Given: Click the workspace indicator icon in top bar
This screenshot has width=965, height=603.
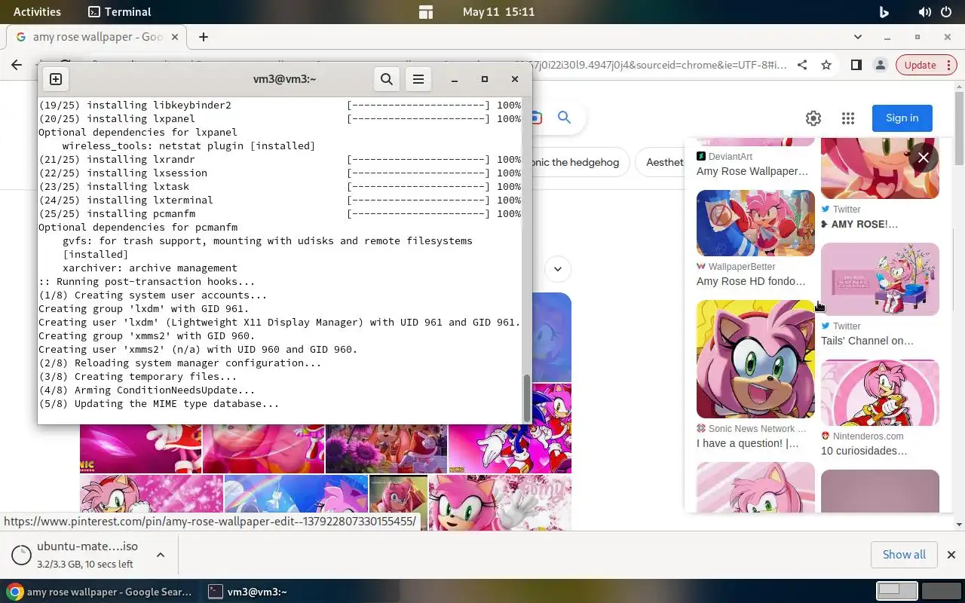Looking at the screenshot, I should 426,11.
